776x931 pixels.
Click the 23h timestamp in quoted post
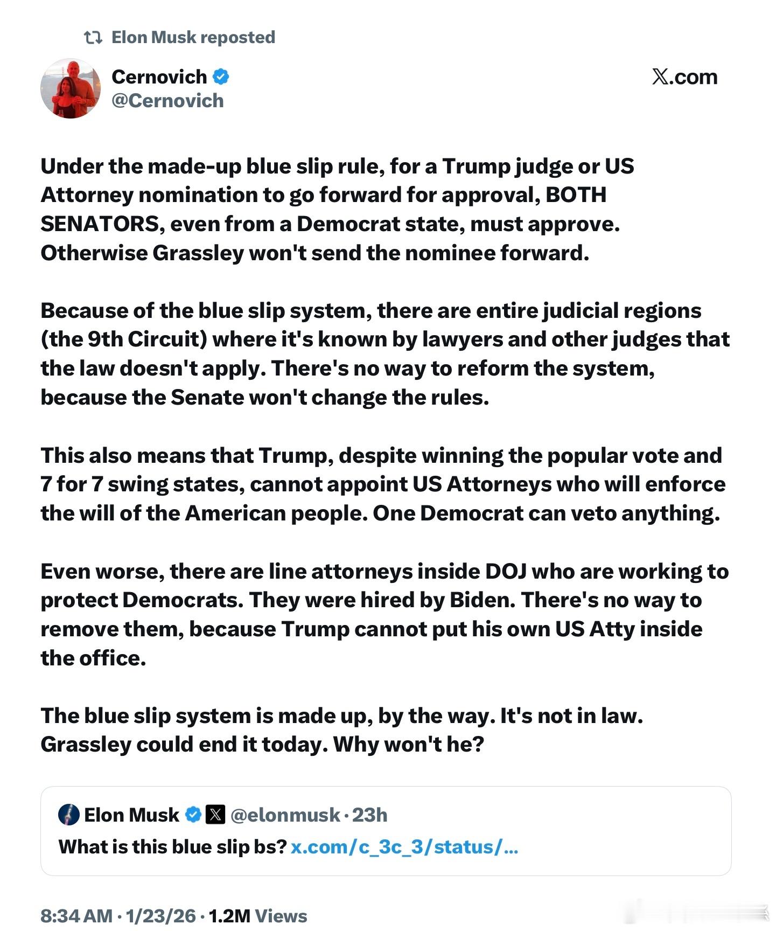coord(369,815)
